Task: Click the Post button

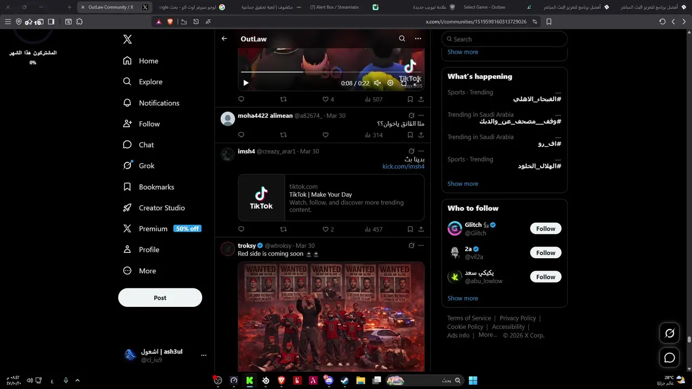Action: [160, 298]
